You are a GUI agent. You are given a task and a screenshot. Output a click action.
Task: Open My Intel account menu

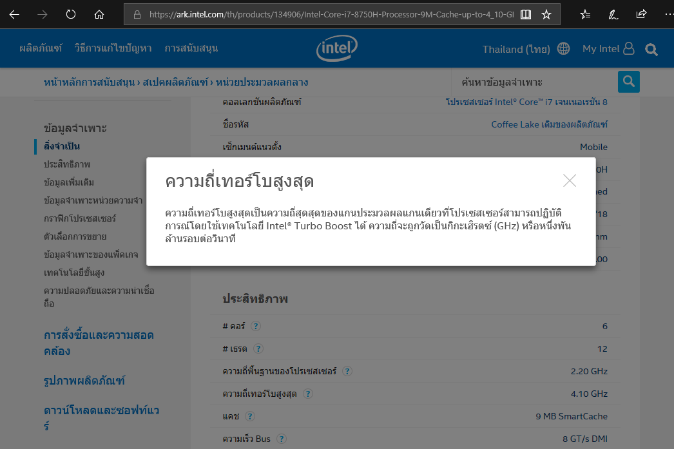coord(608,49)
